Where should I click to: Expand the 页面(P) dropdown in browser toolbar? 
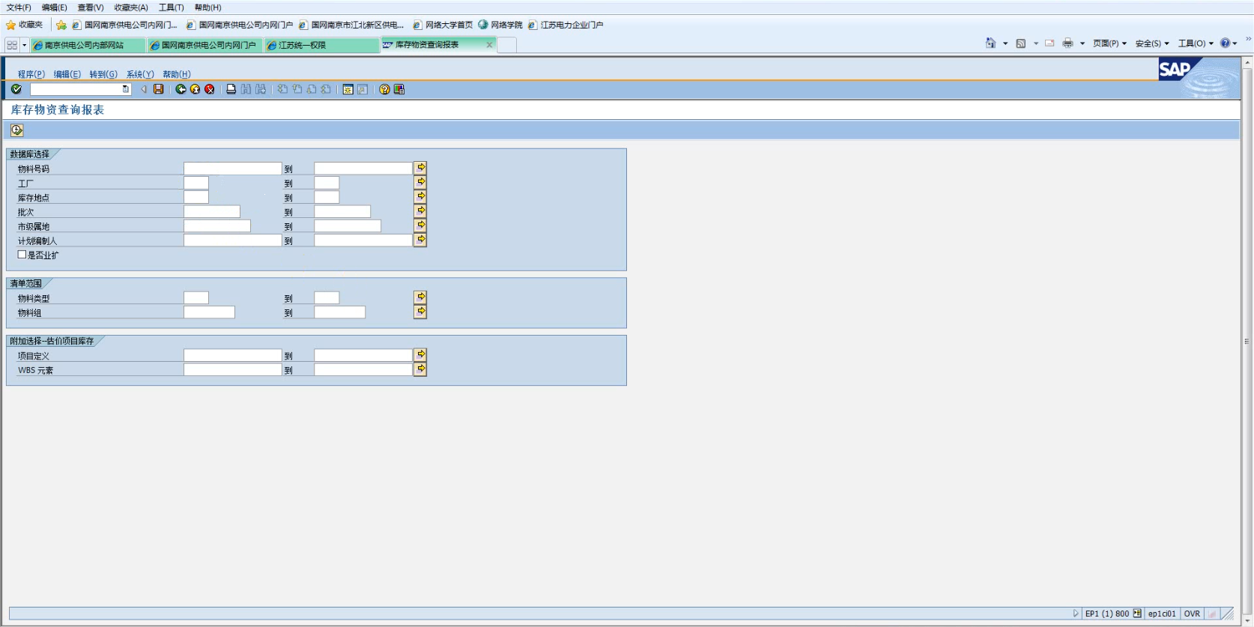click(x=1109, y=43)
